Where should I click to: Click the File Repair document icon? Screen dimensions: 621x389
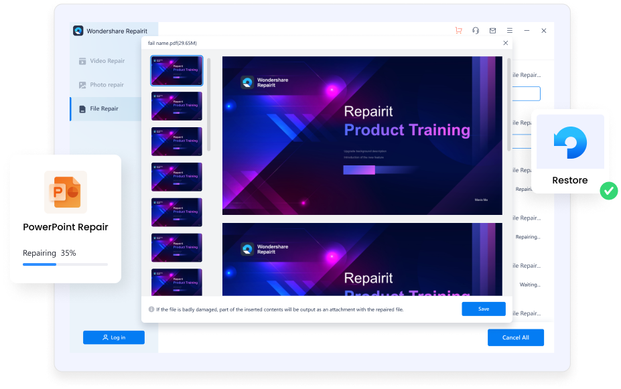[82, 109]
